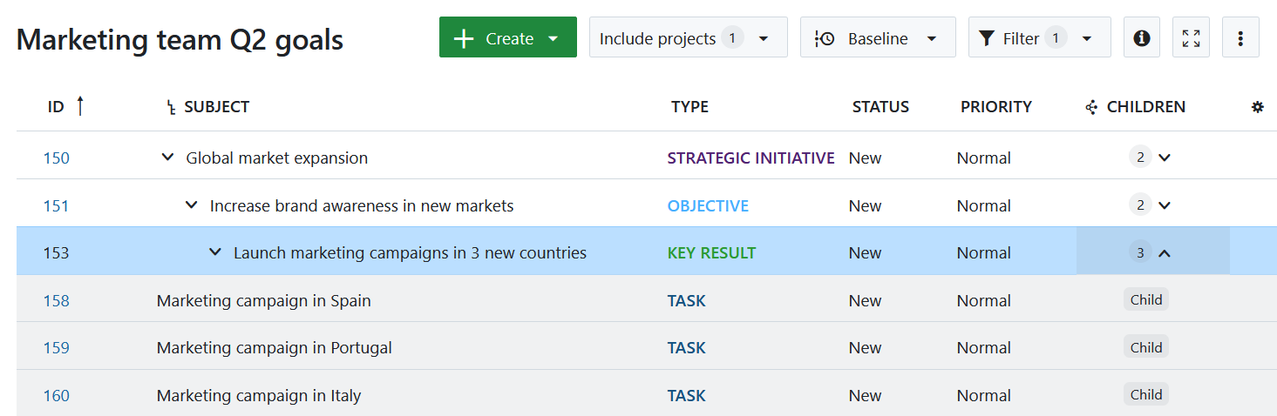The height and width of the screenshot is (416, 1277).
Task: Sort by the TYPE column header
Action: coord(689,107)
